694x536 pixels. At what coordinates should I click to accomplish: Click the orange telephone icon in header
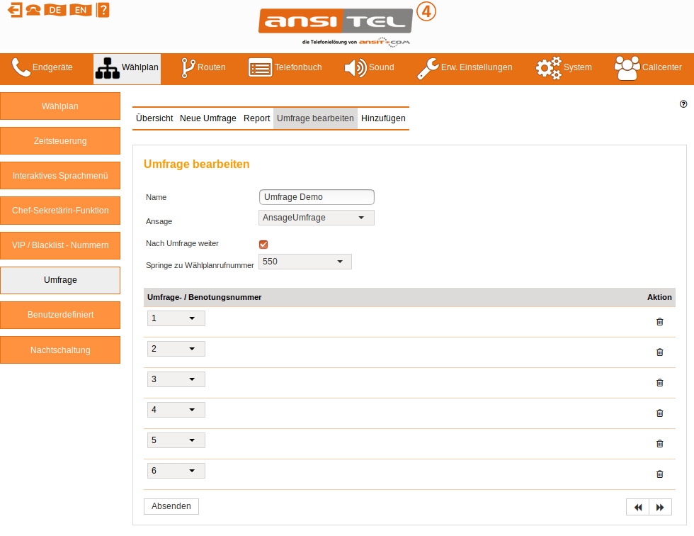click(x=33, y=10)
